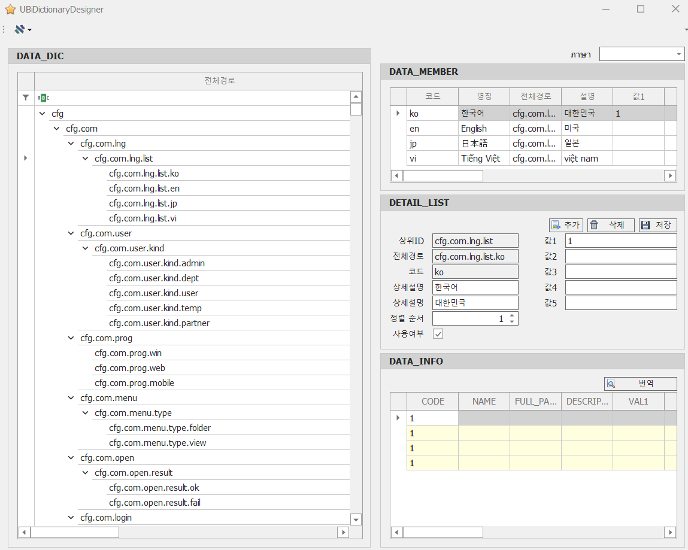Select the 대한민국 cell in DATA_MEMBER
The width and height of the screenshot is (688, 550).
587,113
